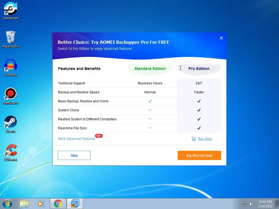Click the red 10+ badge
Viewport: 279px width, 209px height.
[99, 136]
